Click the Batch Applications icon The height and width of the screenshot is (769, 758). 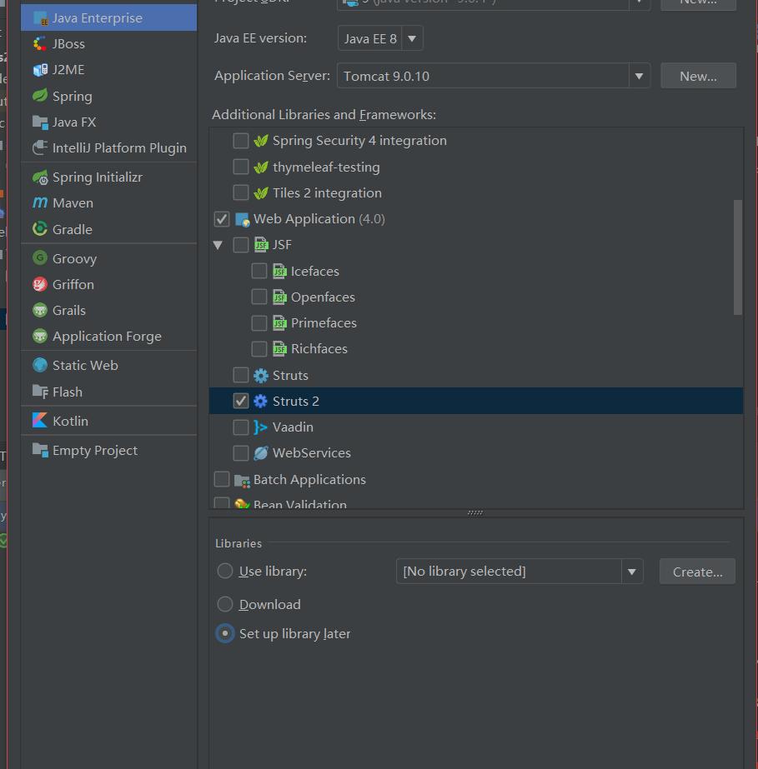click(243, 481)
